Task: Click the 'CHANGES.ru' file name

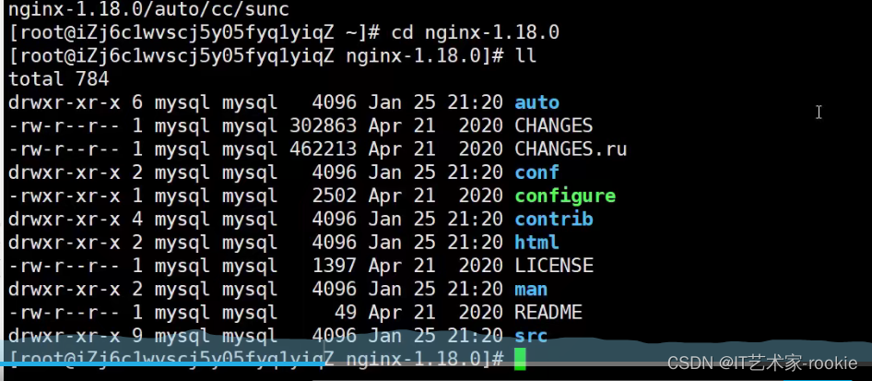Action: pos(571,149)
